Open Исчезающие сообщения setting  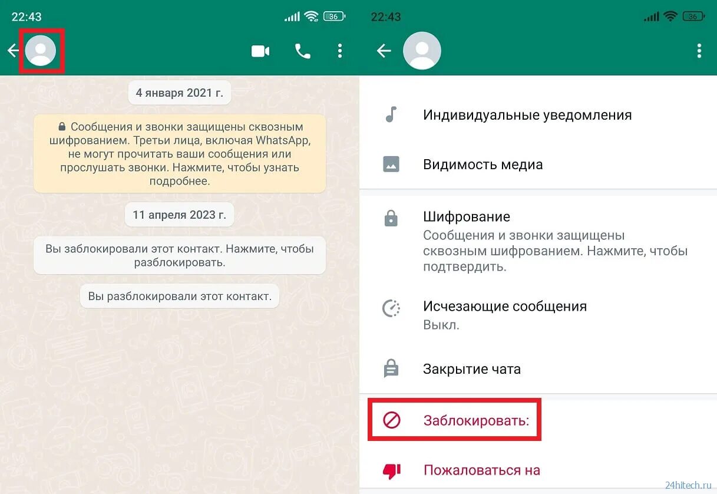click(x=538, y=315)
